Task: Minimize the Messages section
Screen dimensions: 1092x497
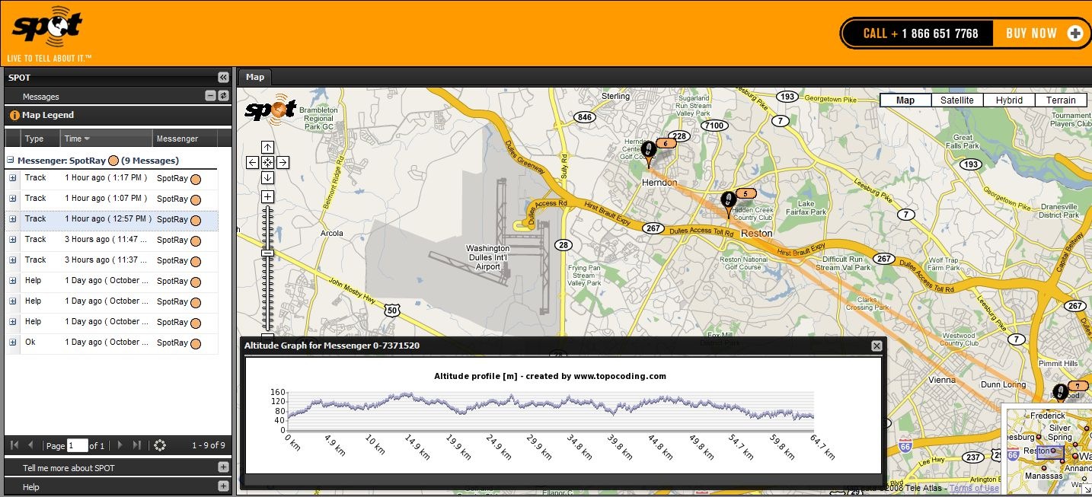Action: [211, 96]
